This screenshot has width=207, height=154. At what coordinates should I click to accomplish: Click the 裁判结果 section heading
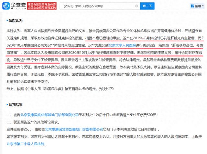[16, 105]
